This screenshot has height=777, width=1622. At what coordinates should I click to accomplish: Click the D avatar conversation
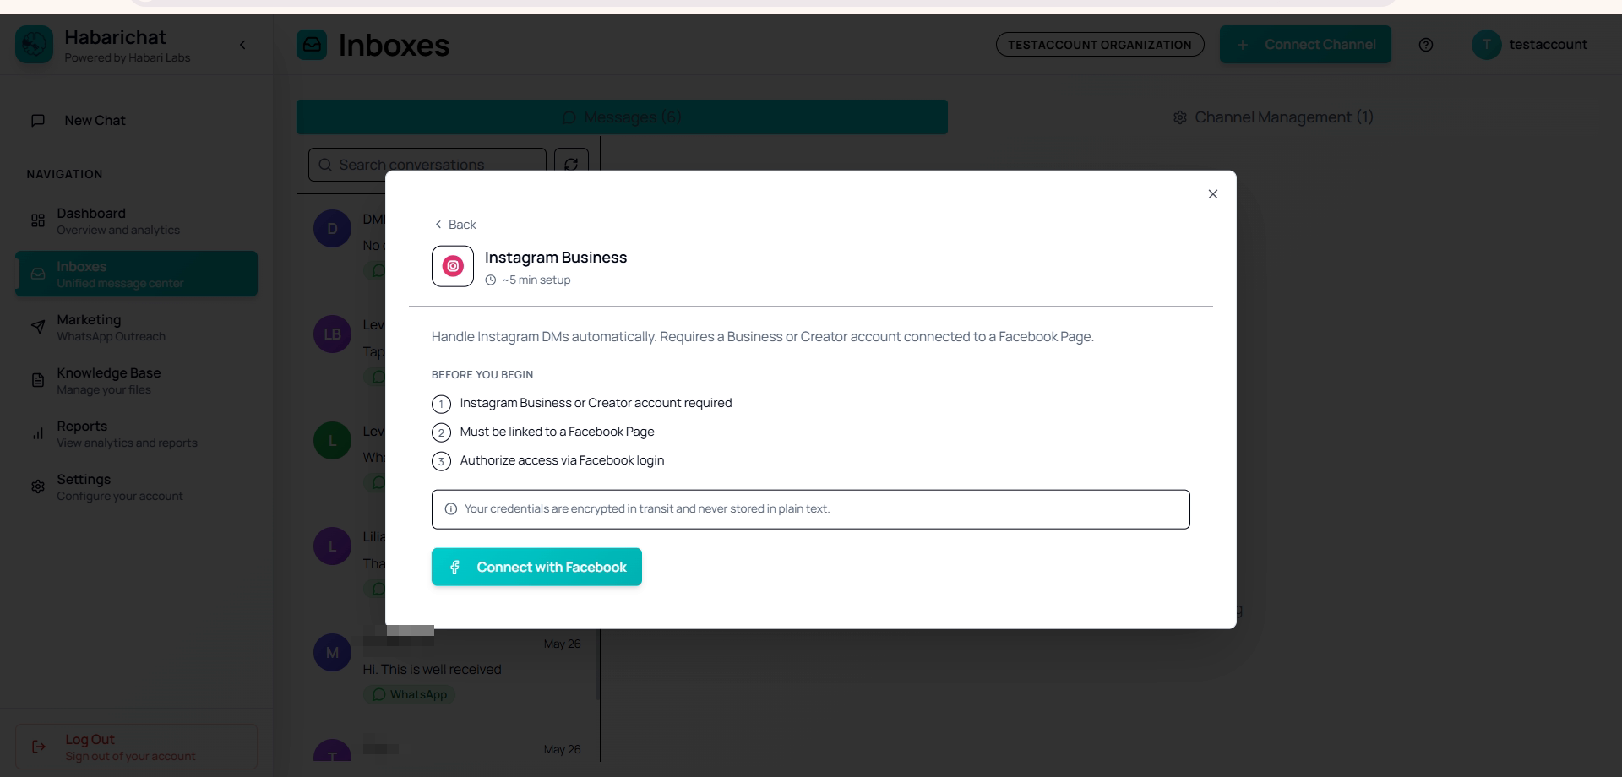tap(332, 229)
